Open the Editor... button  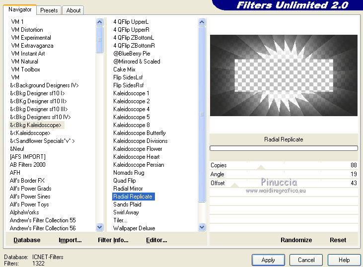coord(156,240)
